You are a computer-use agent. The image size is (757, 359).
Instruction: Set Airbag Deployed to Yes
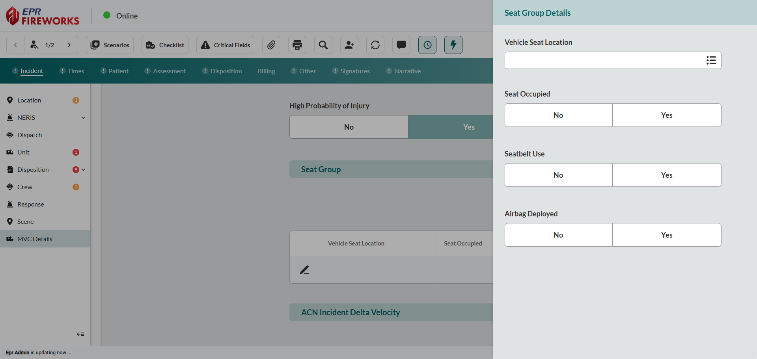(666, 235)
